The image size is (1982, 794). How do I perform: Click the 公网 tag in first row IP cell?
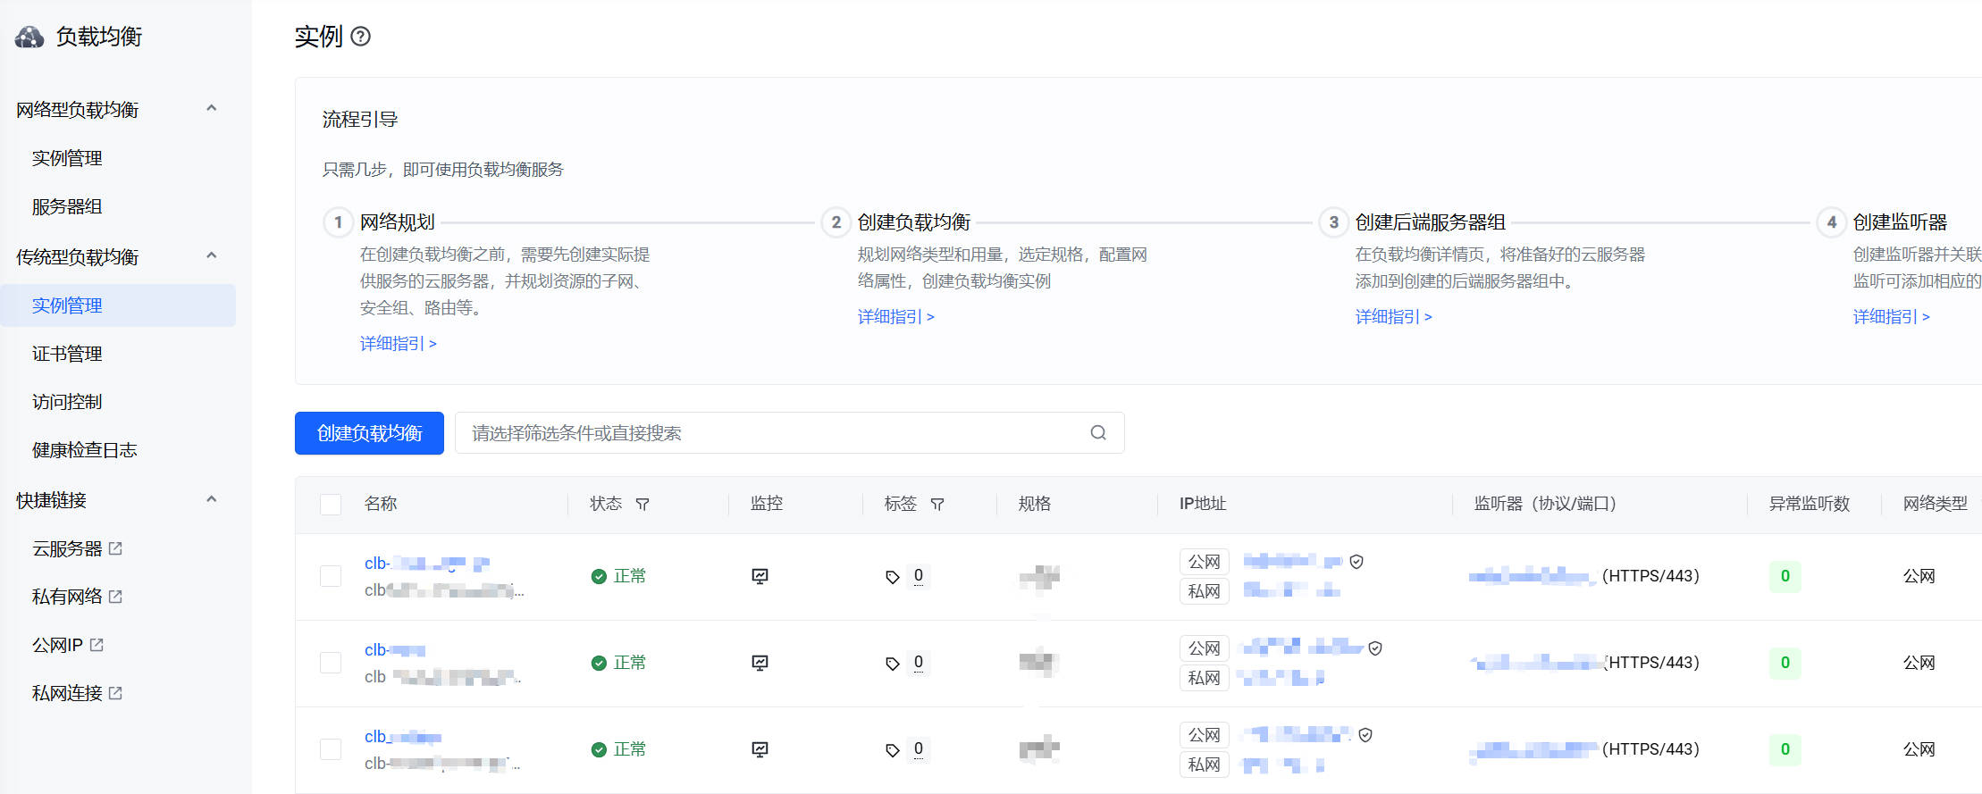coord(1205,562)
